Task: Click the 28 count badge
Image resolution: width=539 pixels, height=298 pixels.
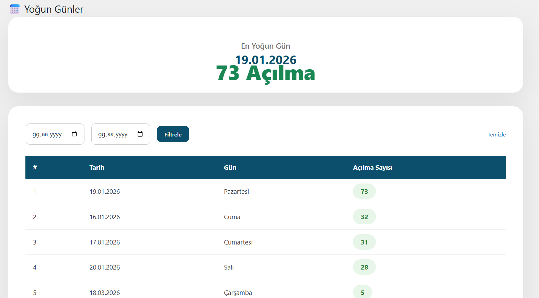Action: tap(364, 267)
